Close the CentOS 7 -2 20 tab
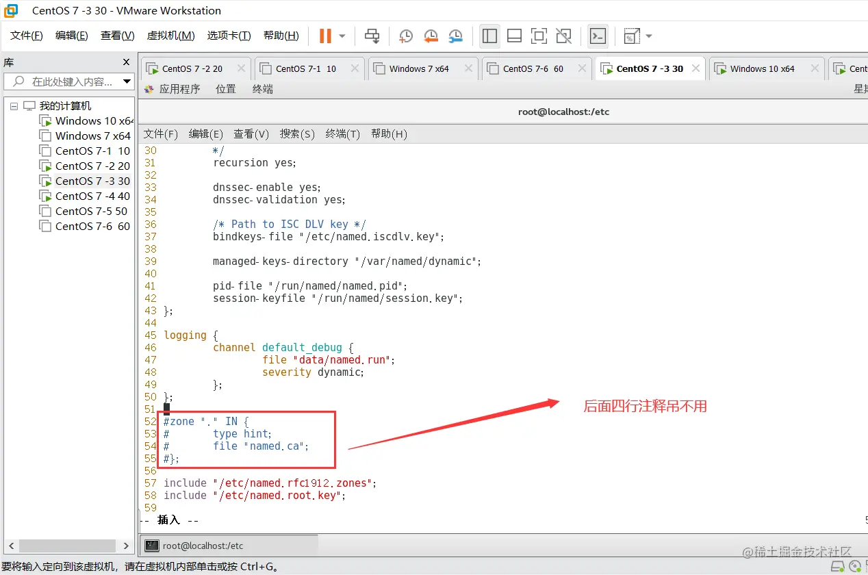The image size is (868, 575). (241, 68)
